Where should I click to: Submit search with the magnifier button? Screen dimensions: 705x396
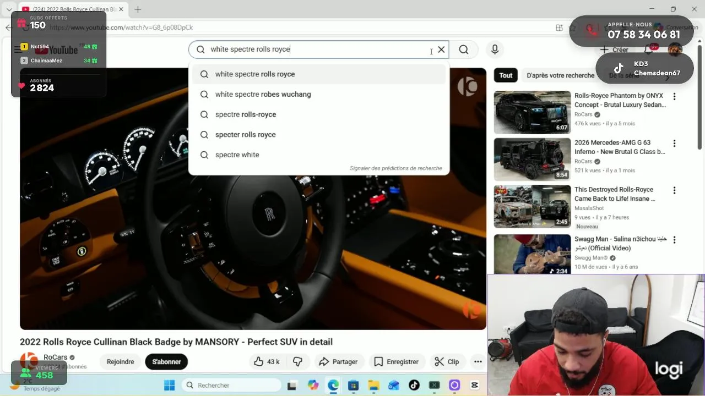point(464,50)
